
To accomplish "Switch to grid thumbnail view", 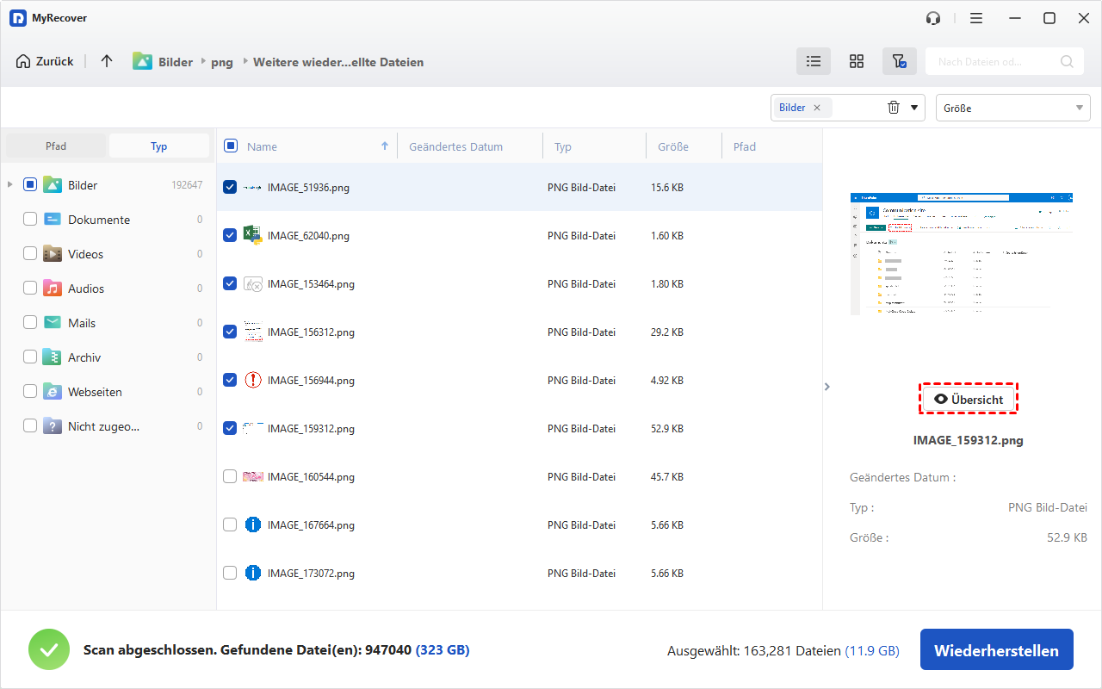I will coord(856,61).
